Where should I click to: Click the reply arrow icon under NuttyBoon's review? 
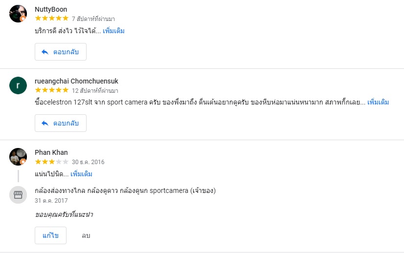click(x=45, y=52)
